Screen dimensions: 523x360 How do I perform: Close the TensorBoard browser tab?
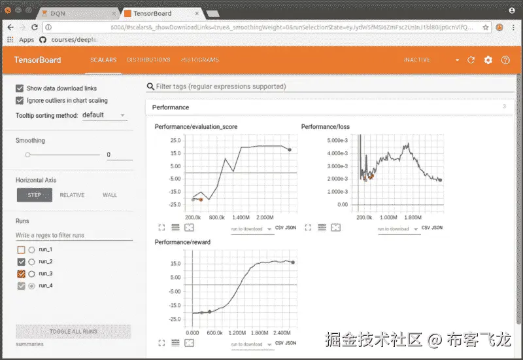197,13
